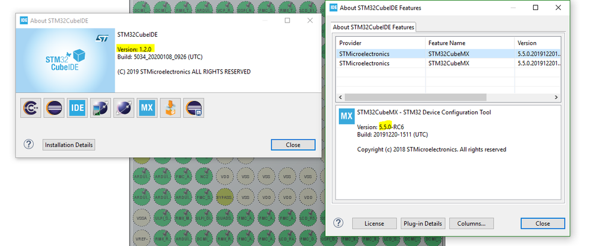The height and width of the screenshot is (246, 593).
Task: Click the License button
Action: point(375,223)
